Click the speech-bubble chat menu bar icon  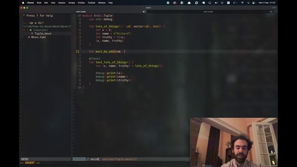pos(196,3)
